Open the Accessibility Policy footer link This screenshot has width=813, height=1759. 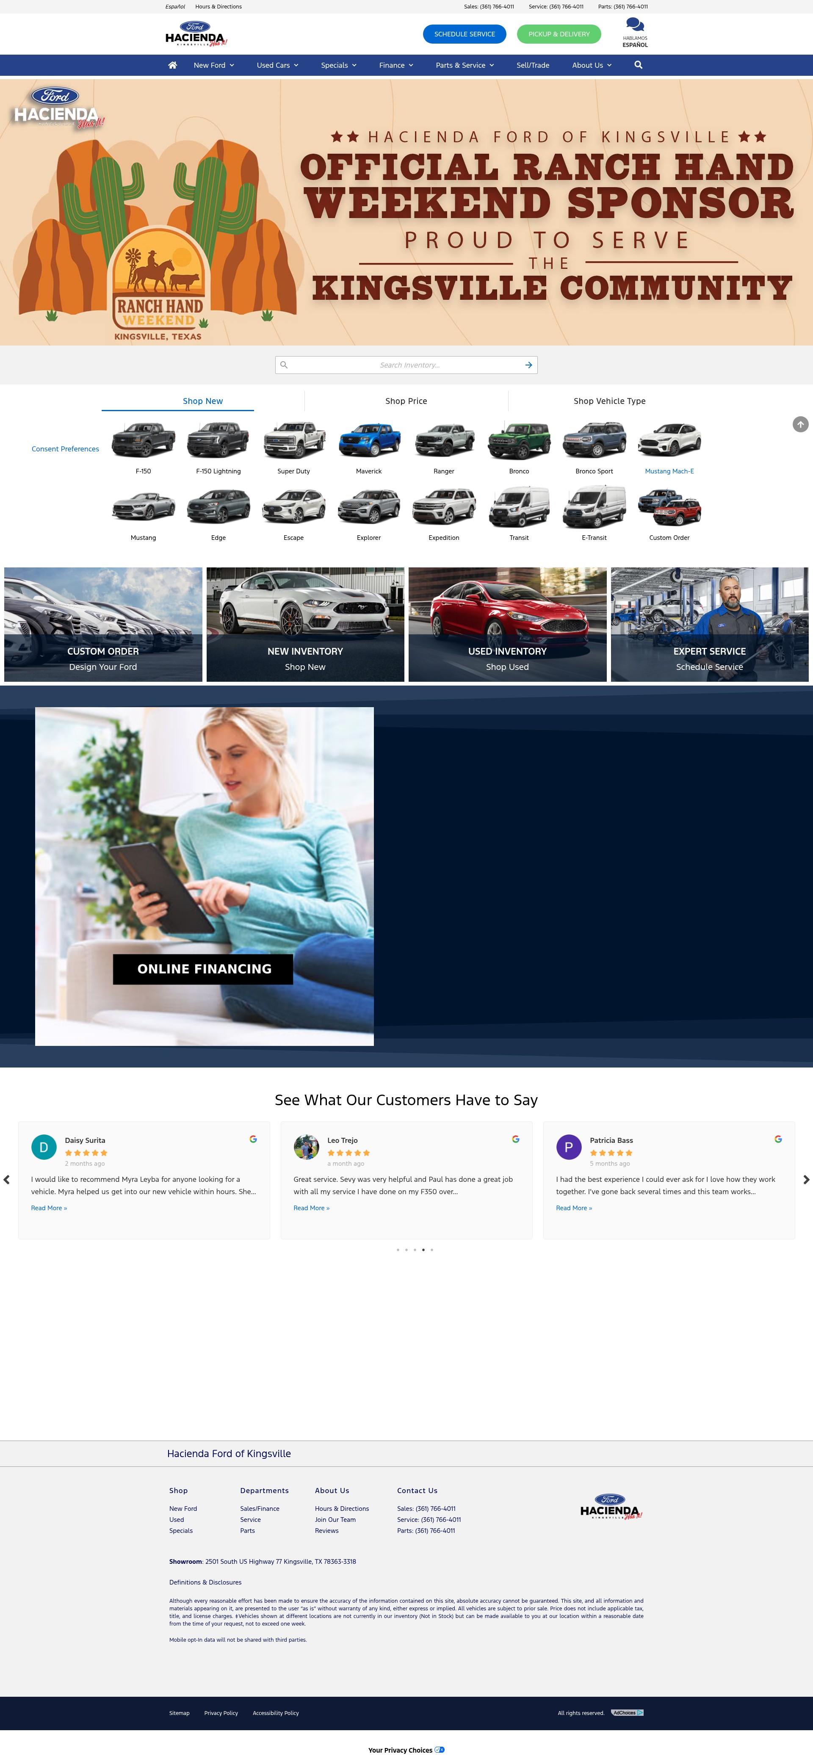(x=276, y=1712)
